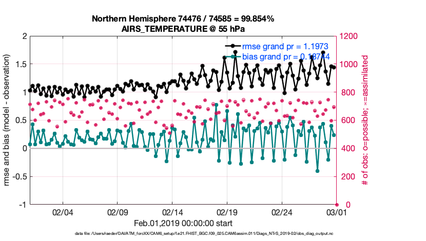Click the 02/24 x-axis tick label
Screen dimensions: 426x241
click(282, 212)
